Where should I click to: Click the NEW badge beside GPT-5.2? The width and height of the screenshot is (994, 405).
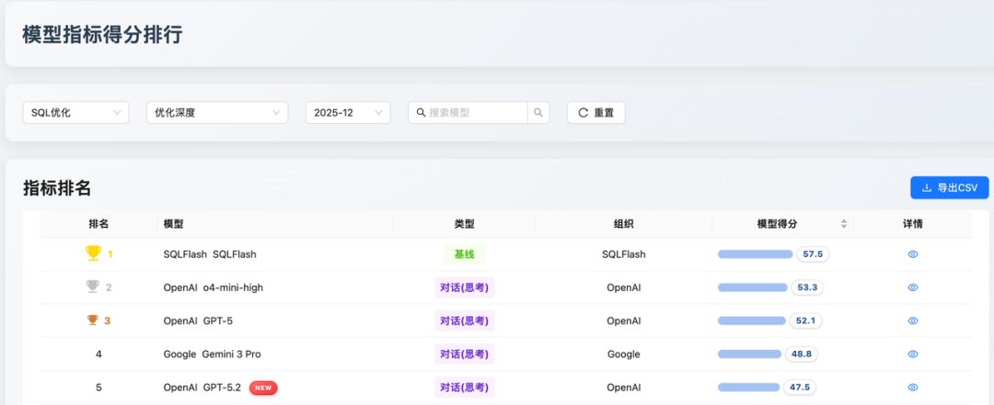point(263,388)
